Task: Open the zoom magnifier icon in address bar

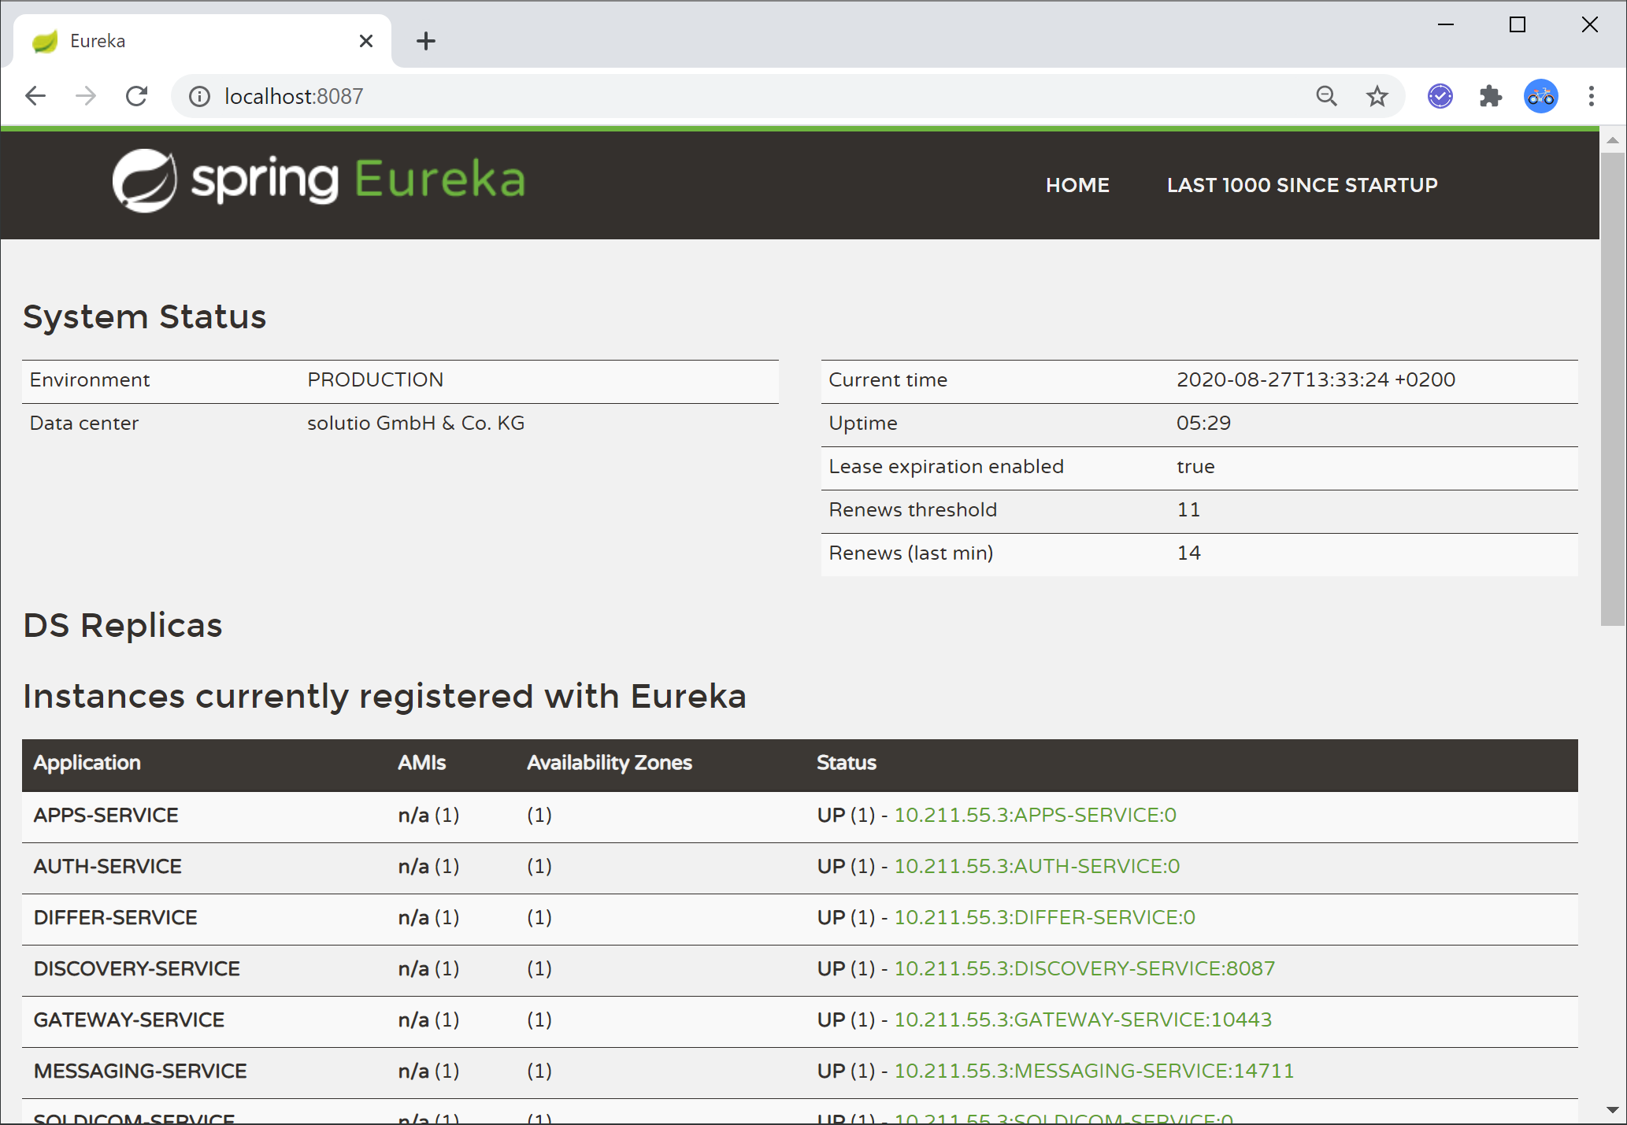Action: click(1327, 96)
